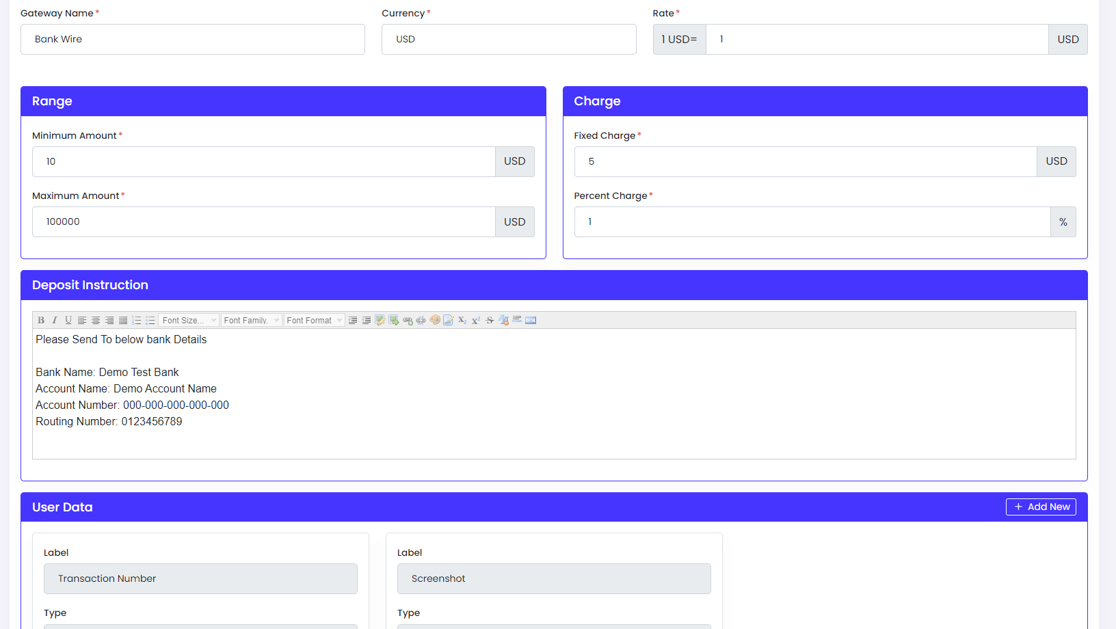Open the Font Size dropdown
This screenshot has height=629, width=1116.
pyautogui.click(x=189, y=320)
